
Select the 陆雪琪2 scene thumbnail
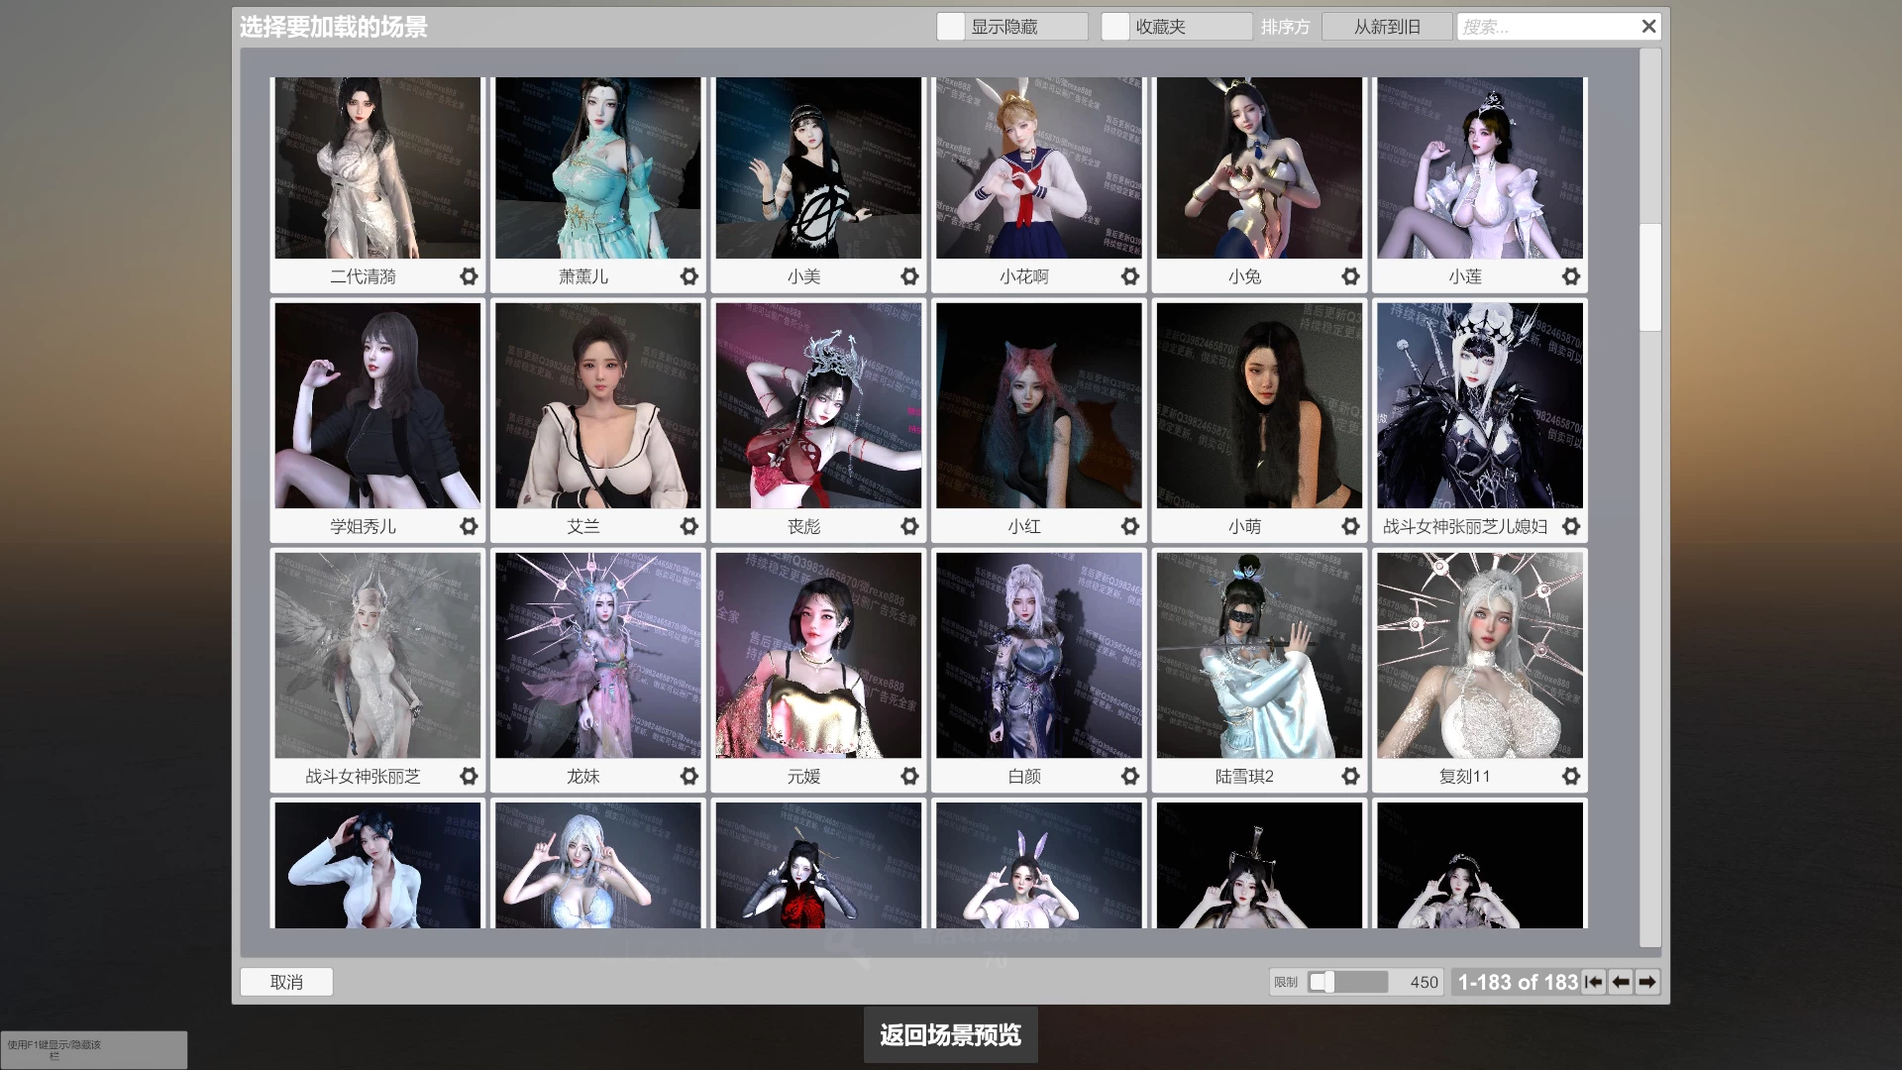point(1259,656)
